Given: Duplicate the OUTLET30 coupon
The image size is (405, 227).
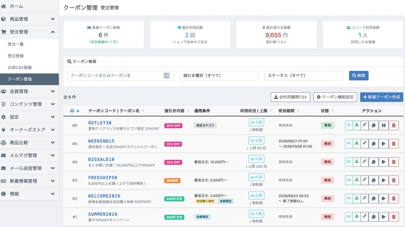Looking at the screenshot, I should tap(374, 125).
